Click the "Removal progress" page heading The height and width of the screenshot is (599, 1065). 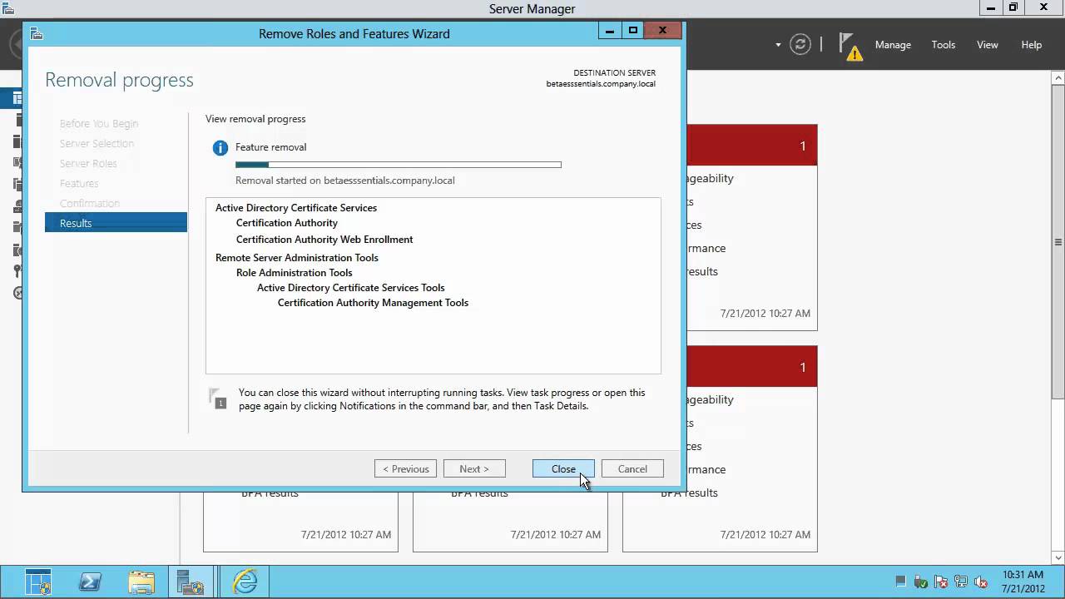coord(119,80)
